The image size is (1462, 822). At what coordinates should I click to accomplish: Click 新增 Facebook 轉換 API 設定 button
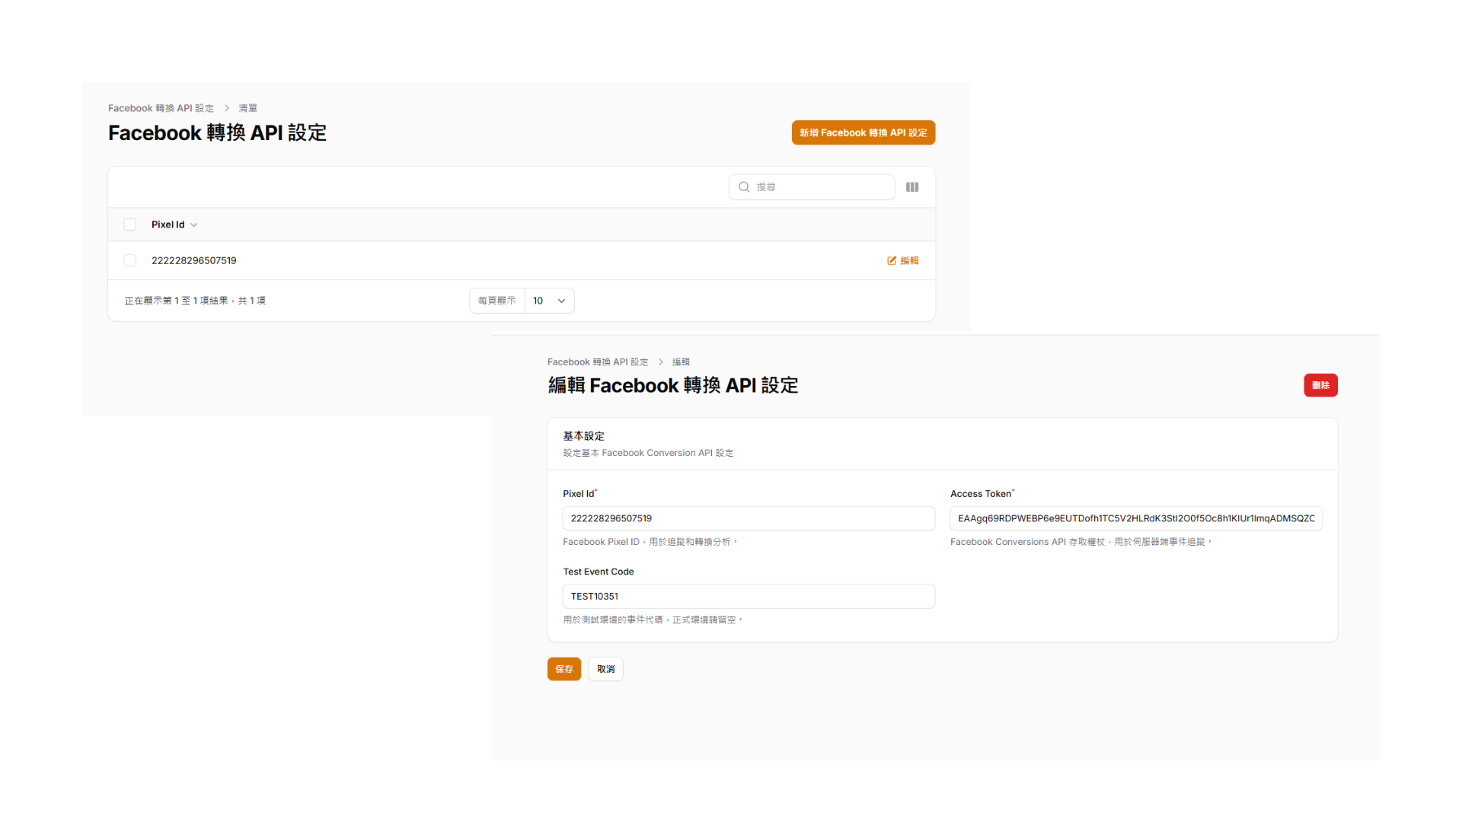(x=863, y=132)
